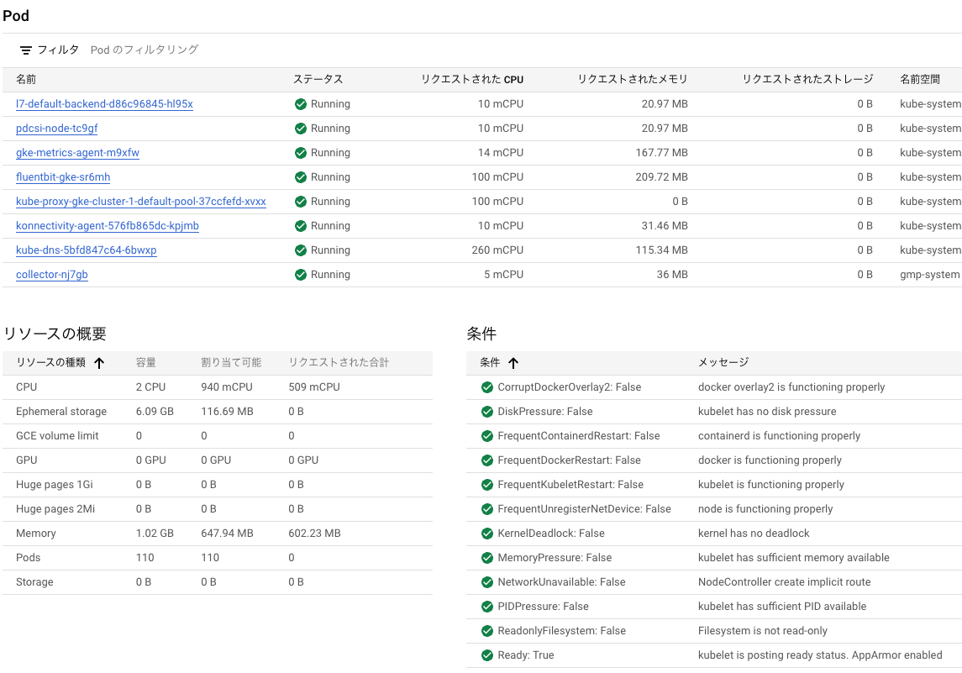Viewport: 962px width, 673px height.
Task: Open l7-default-backend-d86c96845-hl95x pod link
Action: click(x=104, y=104)
